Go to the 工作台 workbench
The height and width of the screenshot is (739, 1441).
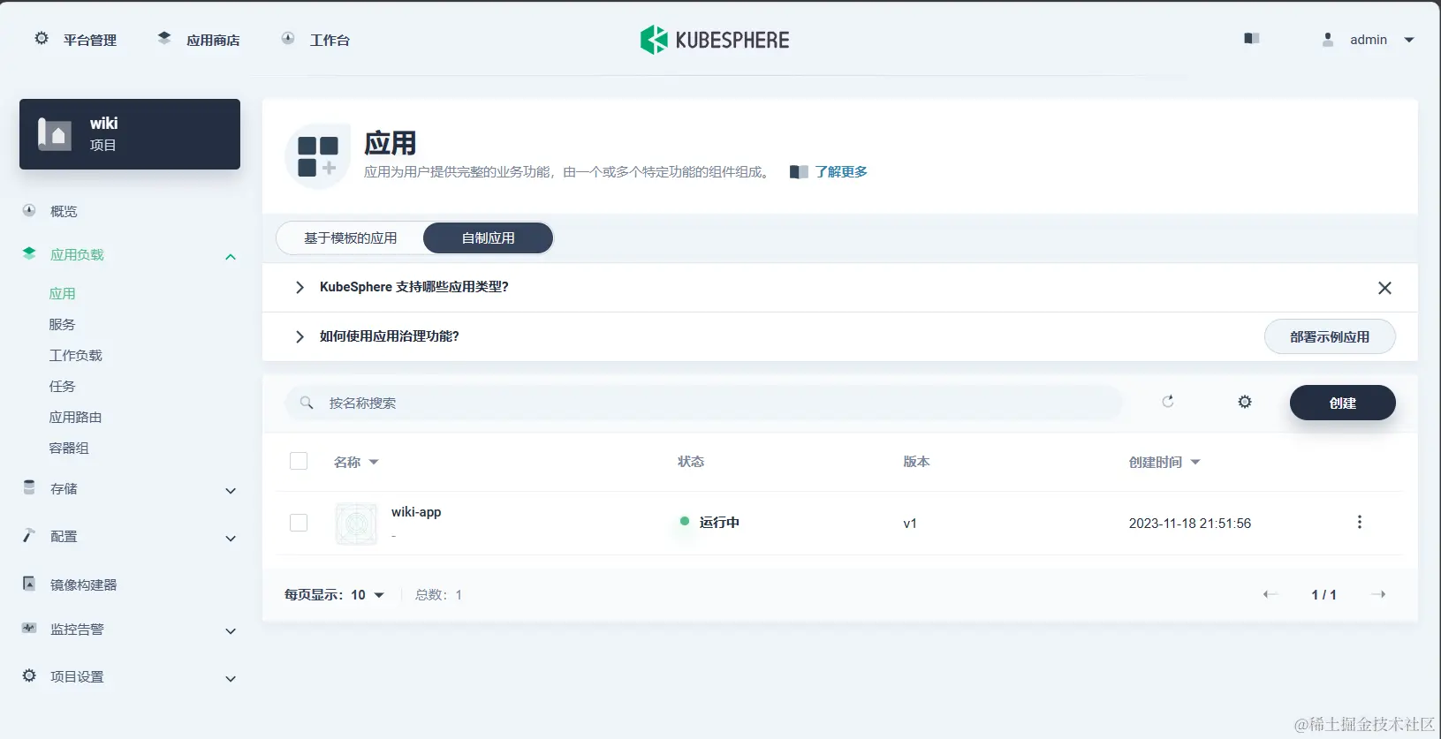[x=315, y=40]
